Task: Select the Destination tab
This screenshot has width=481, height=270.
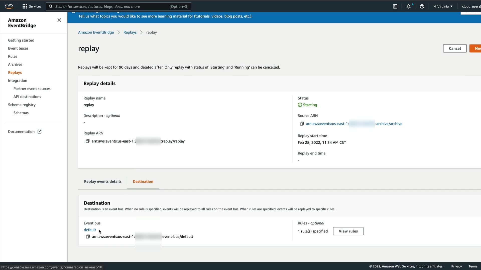Action: pos(143,181)
